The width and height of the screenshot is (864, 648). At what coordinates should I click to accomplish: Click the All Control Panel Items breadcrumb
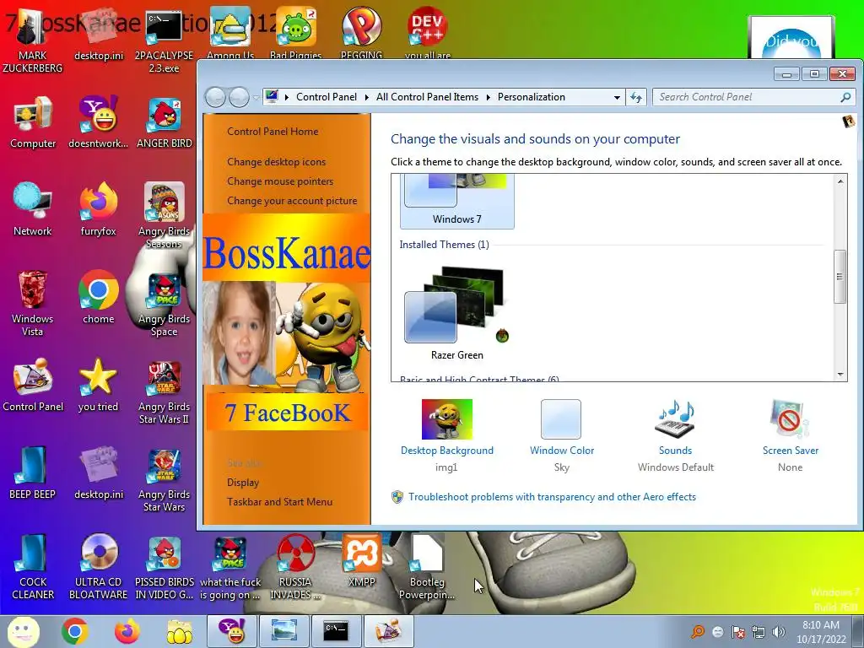coord(427,97)
